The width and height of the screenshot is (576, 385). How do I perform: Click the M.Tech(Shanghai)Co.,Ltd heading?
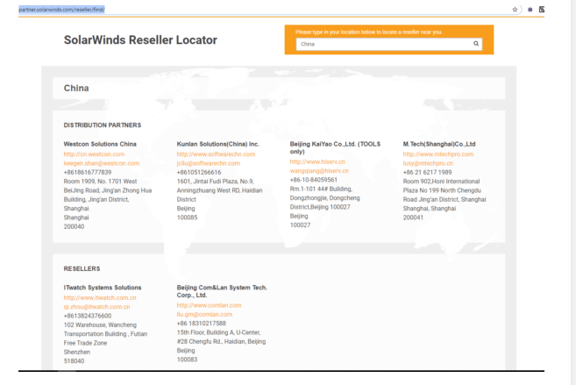click(x=439, y=144)
